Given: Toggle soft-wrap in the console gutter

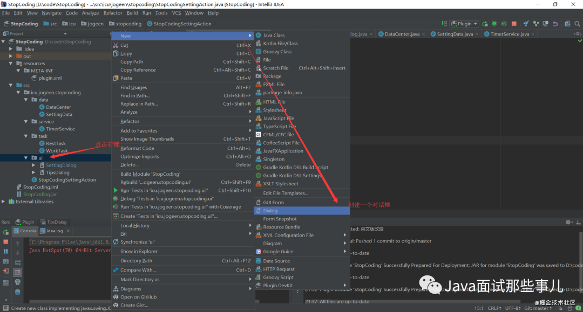Looking at the screenshot, I should tap(17, 262).
